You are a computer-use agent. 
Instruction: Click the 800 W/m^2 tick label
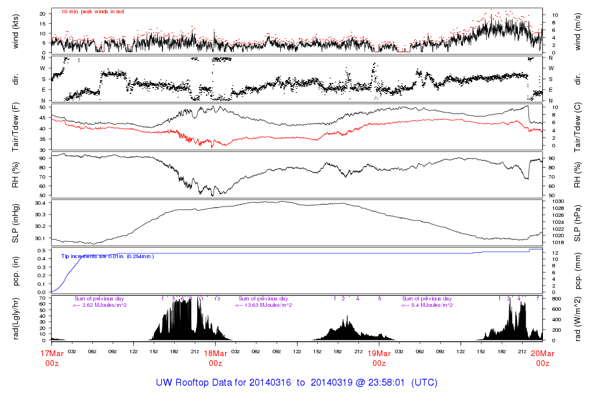556,299
